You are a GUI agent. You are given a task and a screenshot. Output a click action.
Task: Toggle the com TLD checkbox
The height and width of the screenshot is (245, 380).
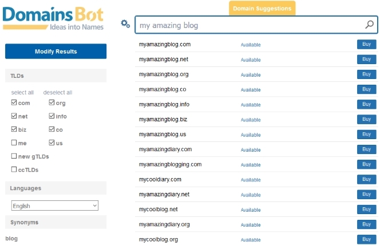(x=14, y=102)
